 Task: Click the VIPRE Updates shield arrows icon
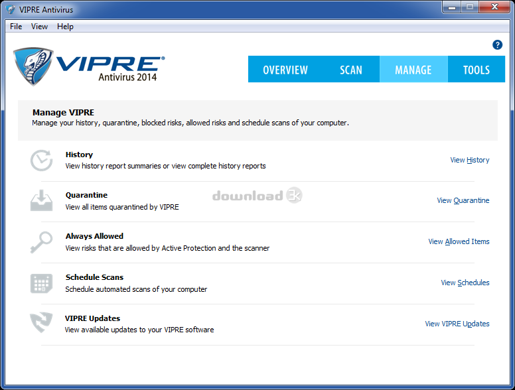coord(41,322)
